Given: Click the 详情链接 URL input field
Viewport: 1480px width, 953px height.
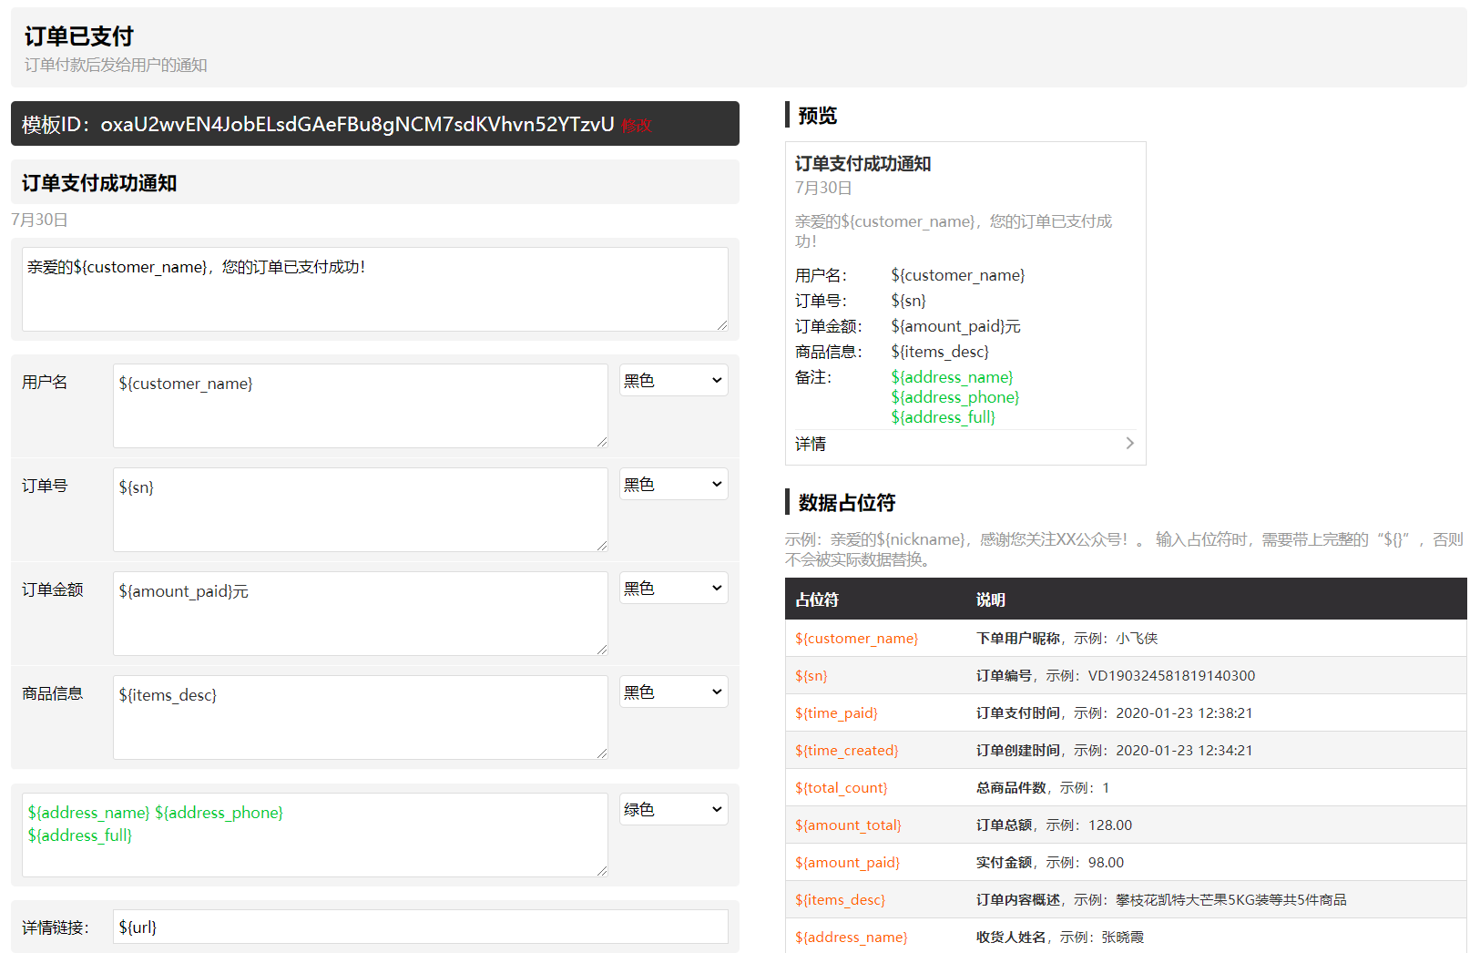Looking at the screenshot, I should (x=420, y=927).
